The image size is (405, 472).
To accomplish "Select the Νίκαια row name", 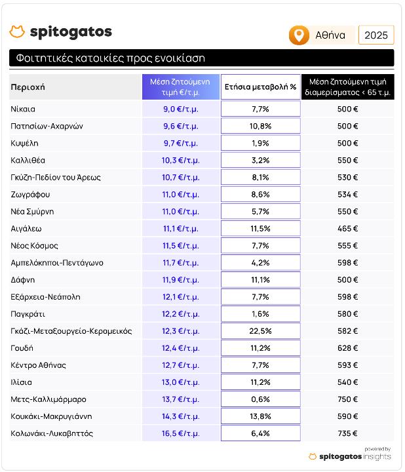I will pyautogui.click(x=23, y=109).
